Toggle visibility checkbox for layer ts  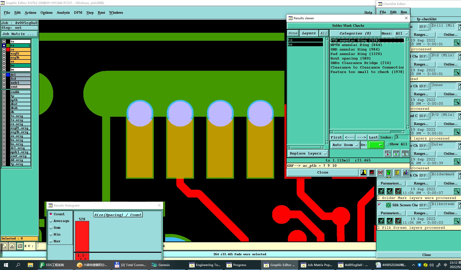[x=4, y=45]
